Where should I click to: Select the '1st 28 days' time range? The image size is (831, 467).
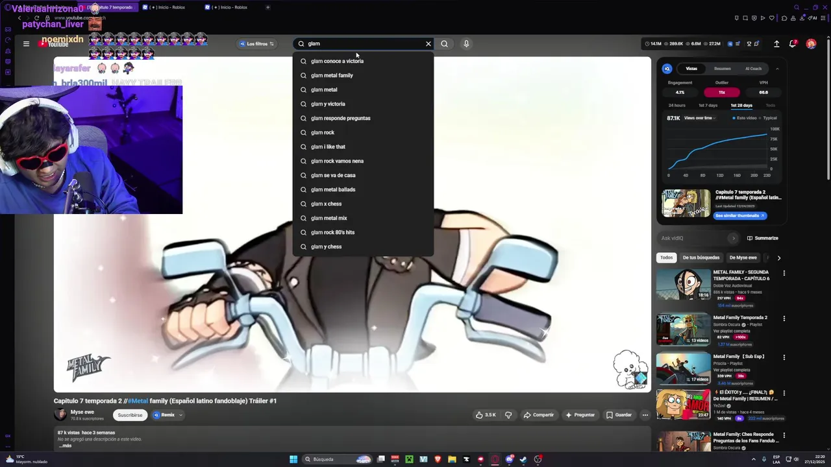(741, 105)
